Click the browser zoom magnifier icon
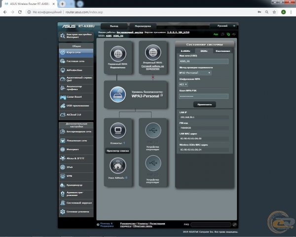The width and height of the screenshot is (296, 237). [x=267, y=12]
